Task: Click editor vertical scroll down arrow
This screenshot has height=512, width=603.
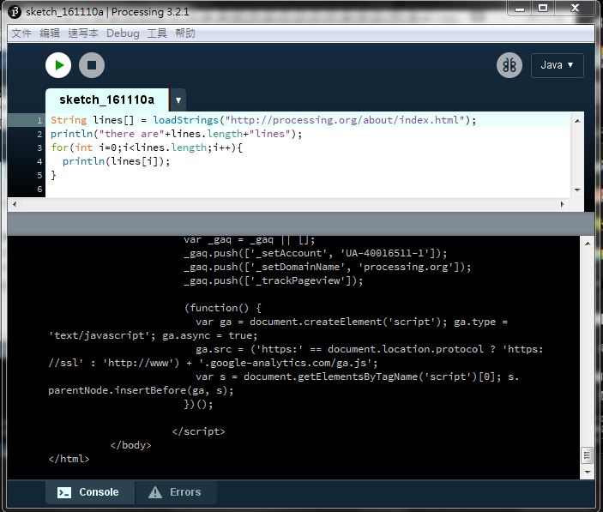Action: (x=577, y=190)
